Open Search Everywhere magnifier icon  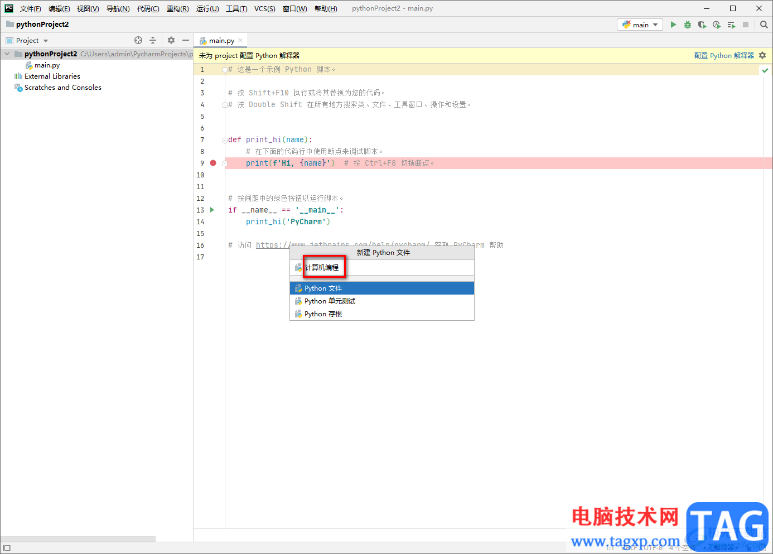click(x=764, y=25)
